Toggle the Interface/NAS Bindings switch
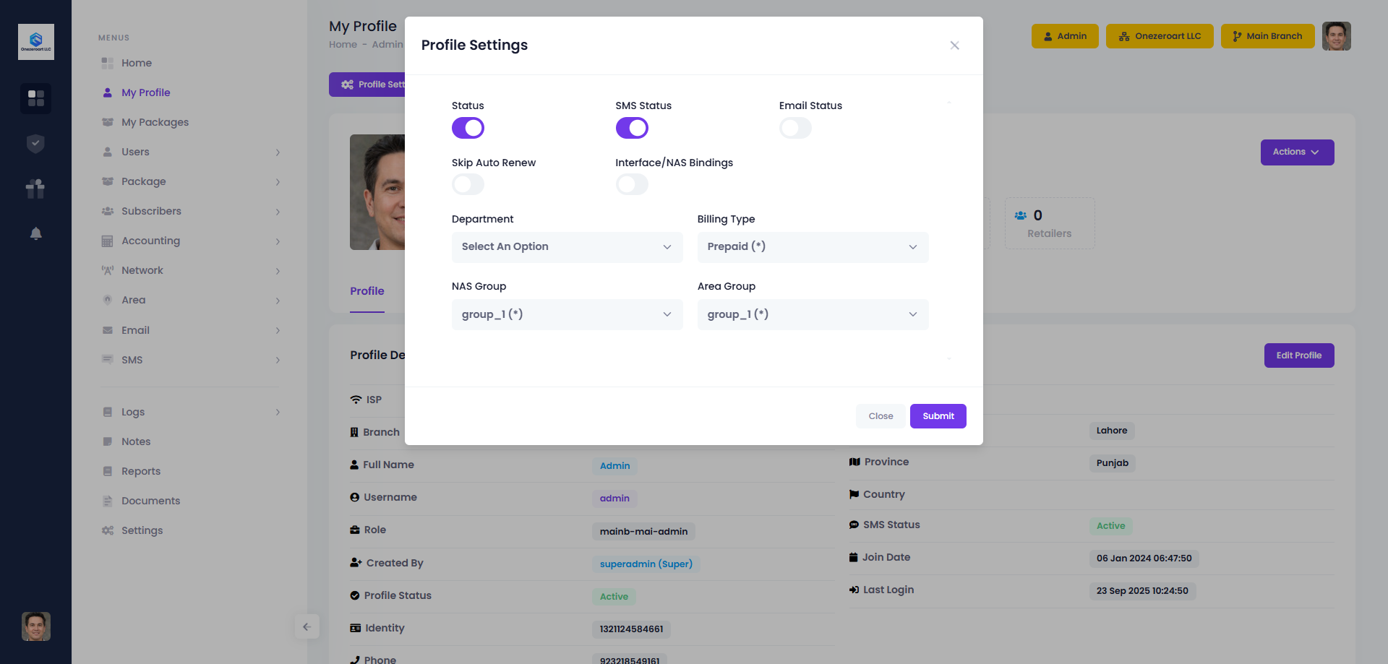Viewport: 1388px width, 664px height. [x=632, y=185]
